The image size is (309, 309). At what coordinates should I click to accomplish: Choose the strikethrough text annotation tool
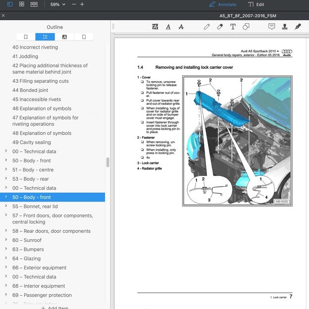pyautogui.click(x=181, y=27)
